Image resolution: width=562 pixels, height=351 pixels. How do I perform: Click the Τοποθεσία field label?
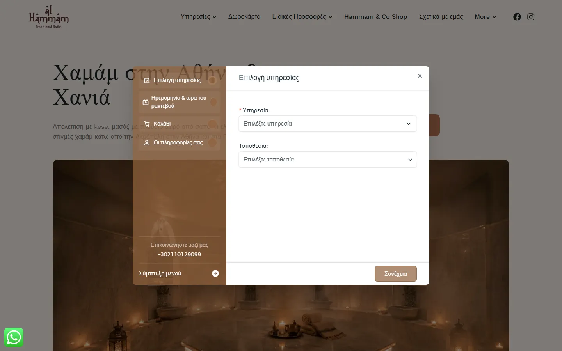253,146
